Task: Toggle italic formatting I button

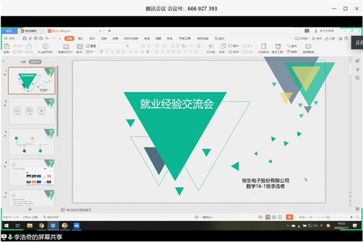Action: [x=106, y=52]
